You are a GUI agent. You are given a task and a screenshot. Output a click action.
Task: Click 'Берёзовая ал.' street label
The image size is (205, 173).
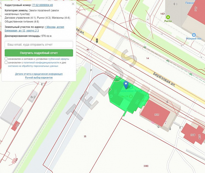point(164,79)
